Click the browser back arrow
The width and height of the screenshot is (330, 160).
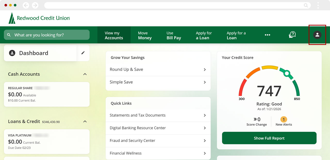coord(26,5)
